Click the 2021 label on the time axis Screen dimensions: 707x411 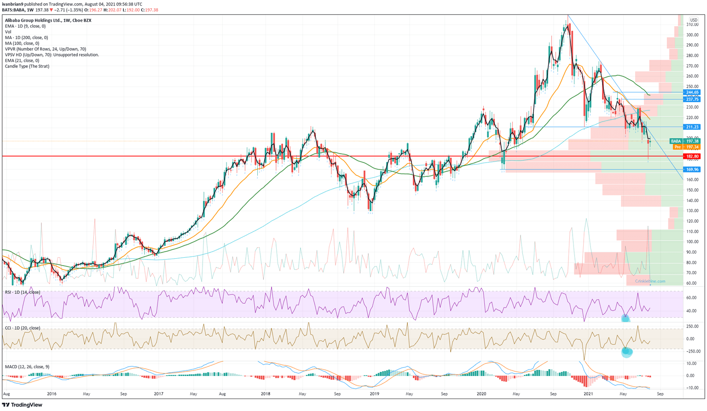coord(589,394)
